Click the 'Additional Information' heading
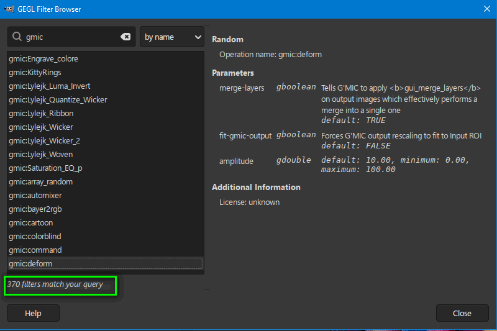Image resolution: width=497 pixels, height=331 pixels. [x=256, y=187]
